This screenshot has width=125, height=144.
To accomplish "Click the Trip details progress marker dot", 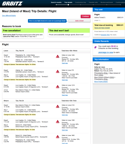I will (x=68, y=5).
